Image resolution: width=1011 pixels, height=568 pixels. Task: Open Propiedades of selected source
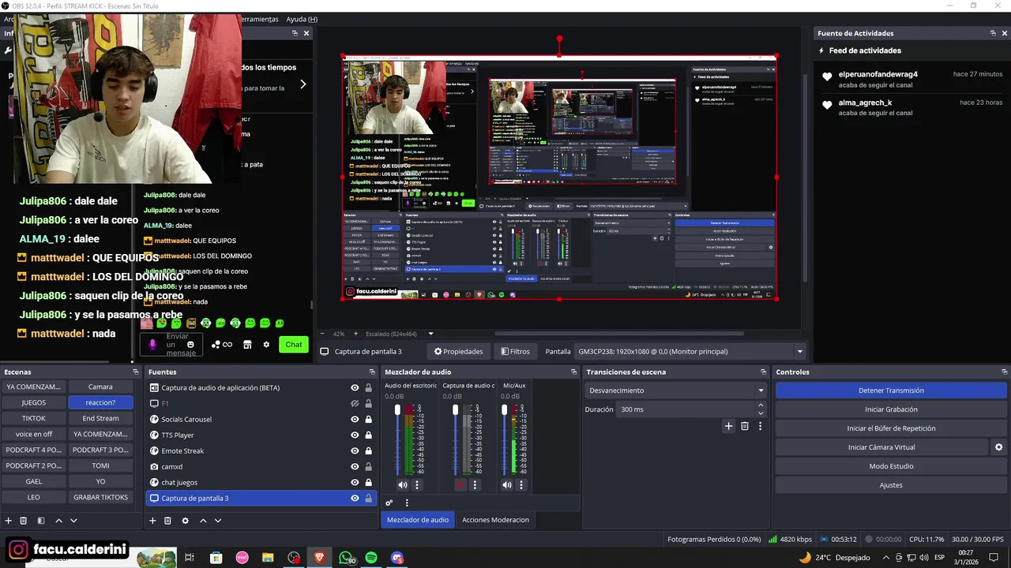[x=459, y=352]
